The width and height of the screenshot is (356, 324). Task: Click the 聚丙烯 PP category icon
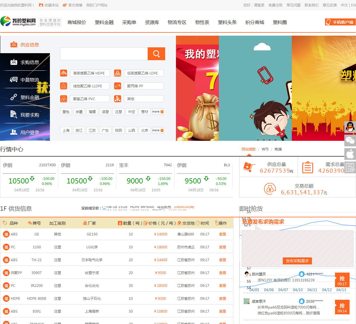pyautogui.click(x=118, y=86)
